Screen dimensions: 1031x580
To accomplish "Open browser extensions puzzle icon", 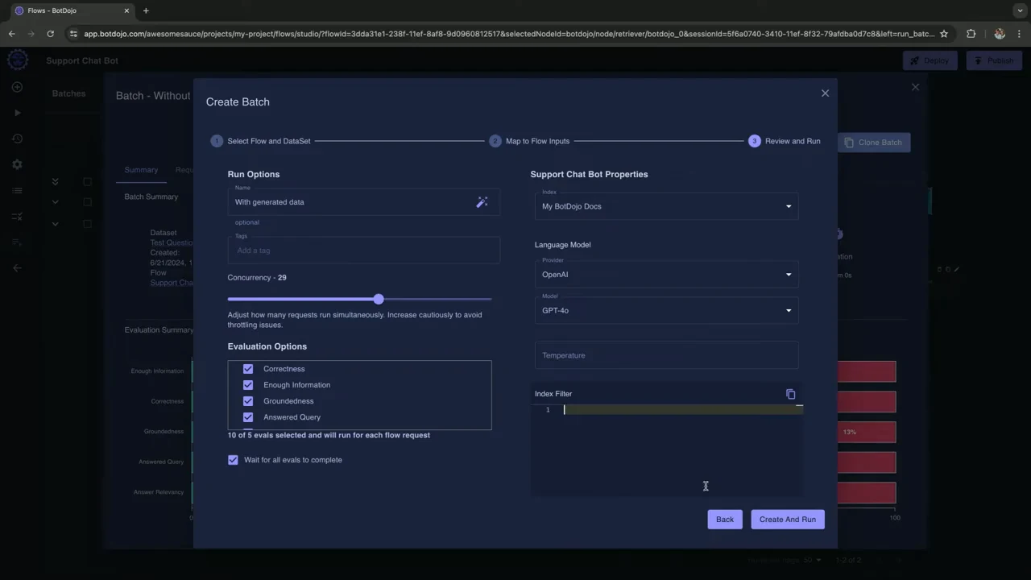I will (971, 34).
